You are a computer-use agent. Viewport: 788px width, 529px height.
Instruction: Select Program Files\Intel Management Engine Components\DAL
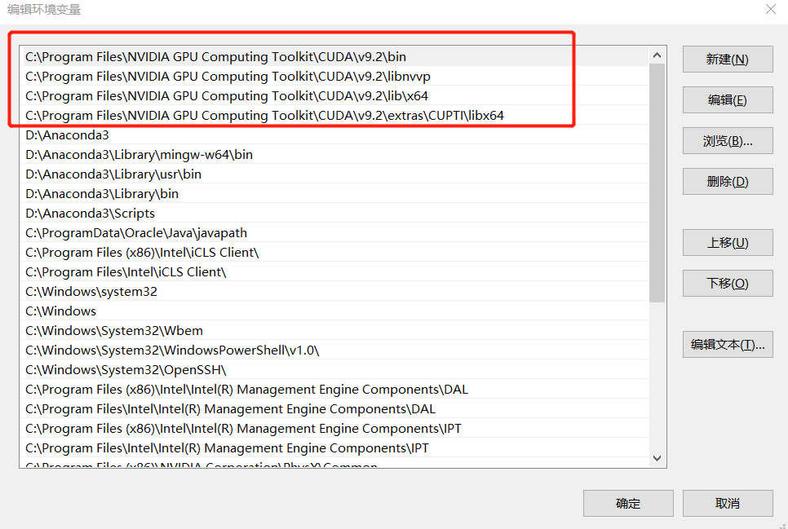coord(334,409)
